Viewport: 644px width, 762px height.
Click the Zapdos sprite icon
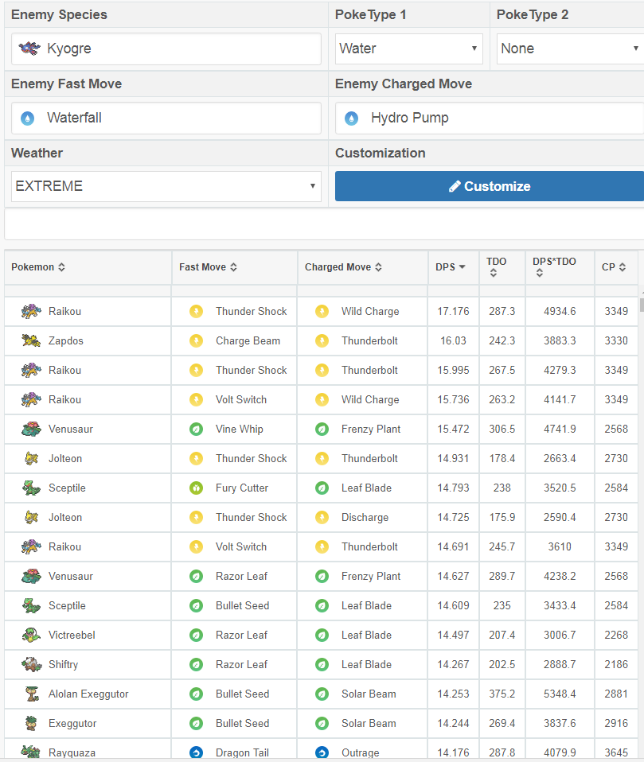tap(31, 340)
